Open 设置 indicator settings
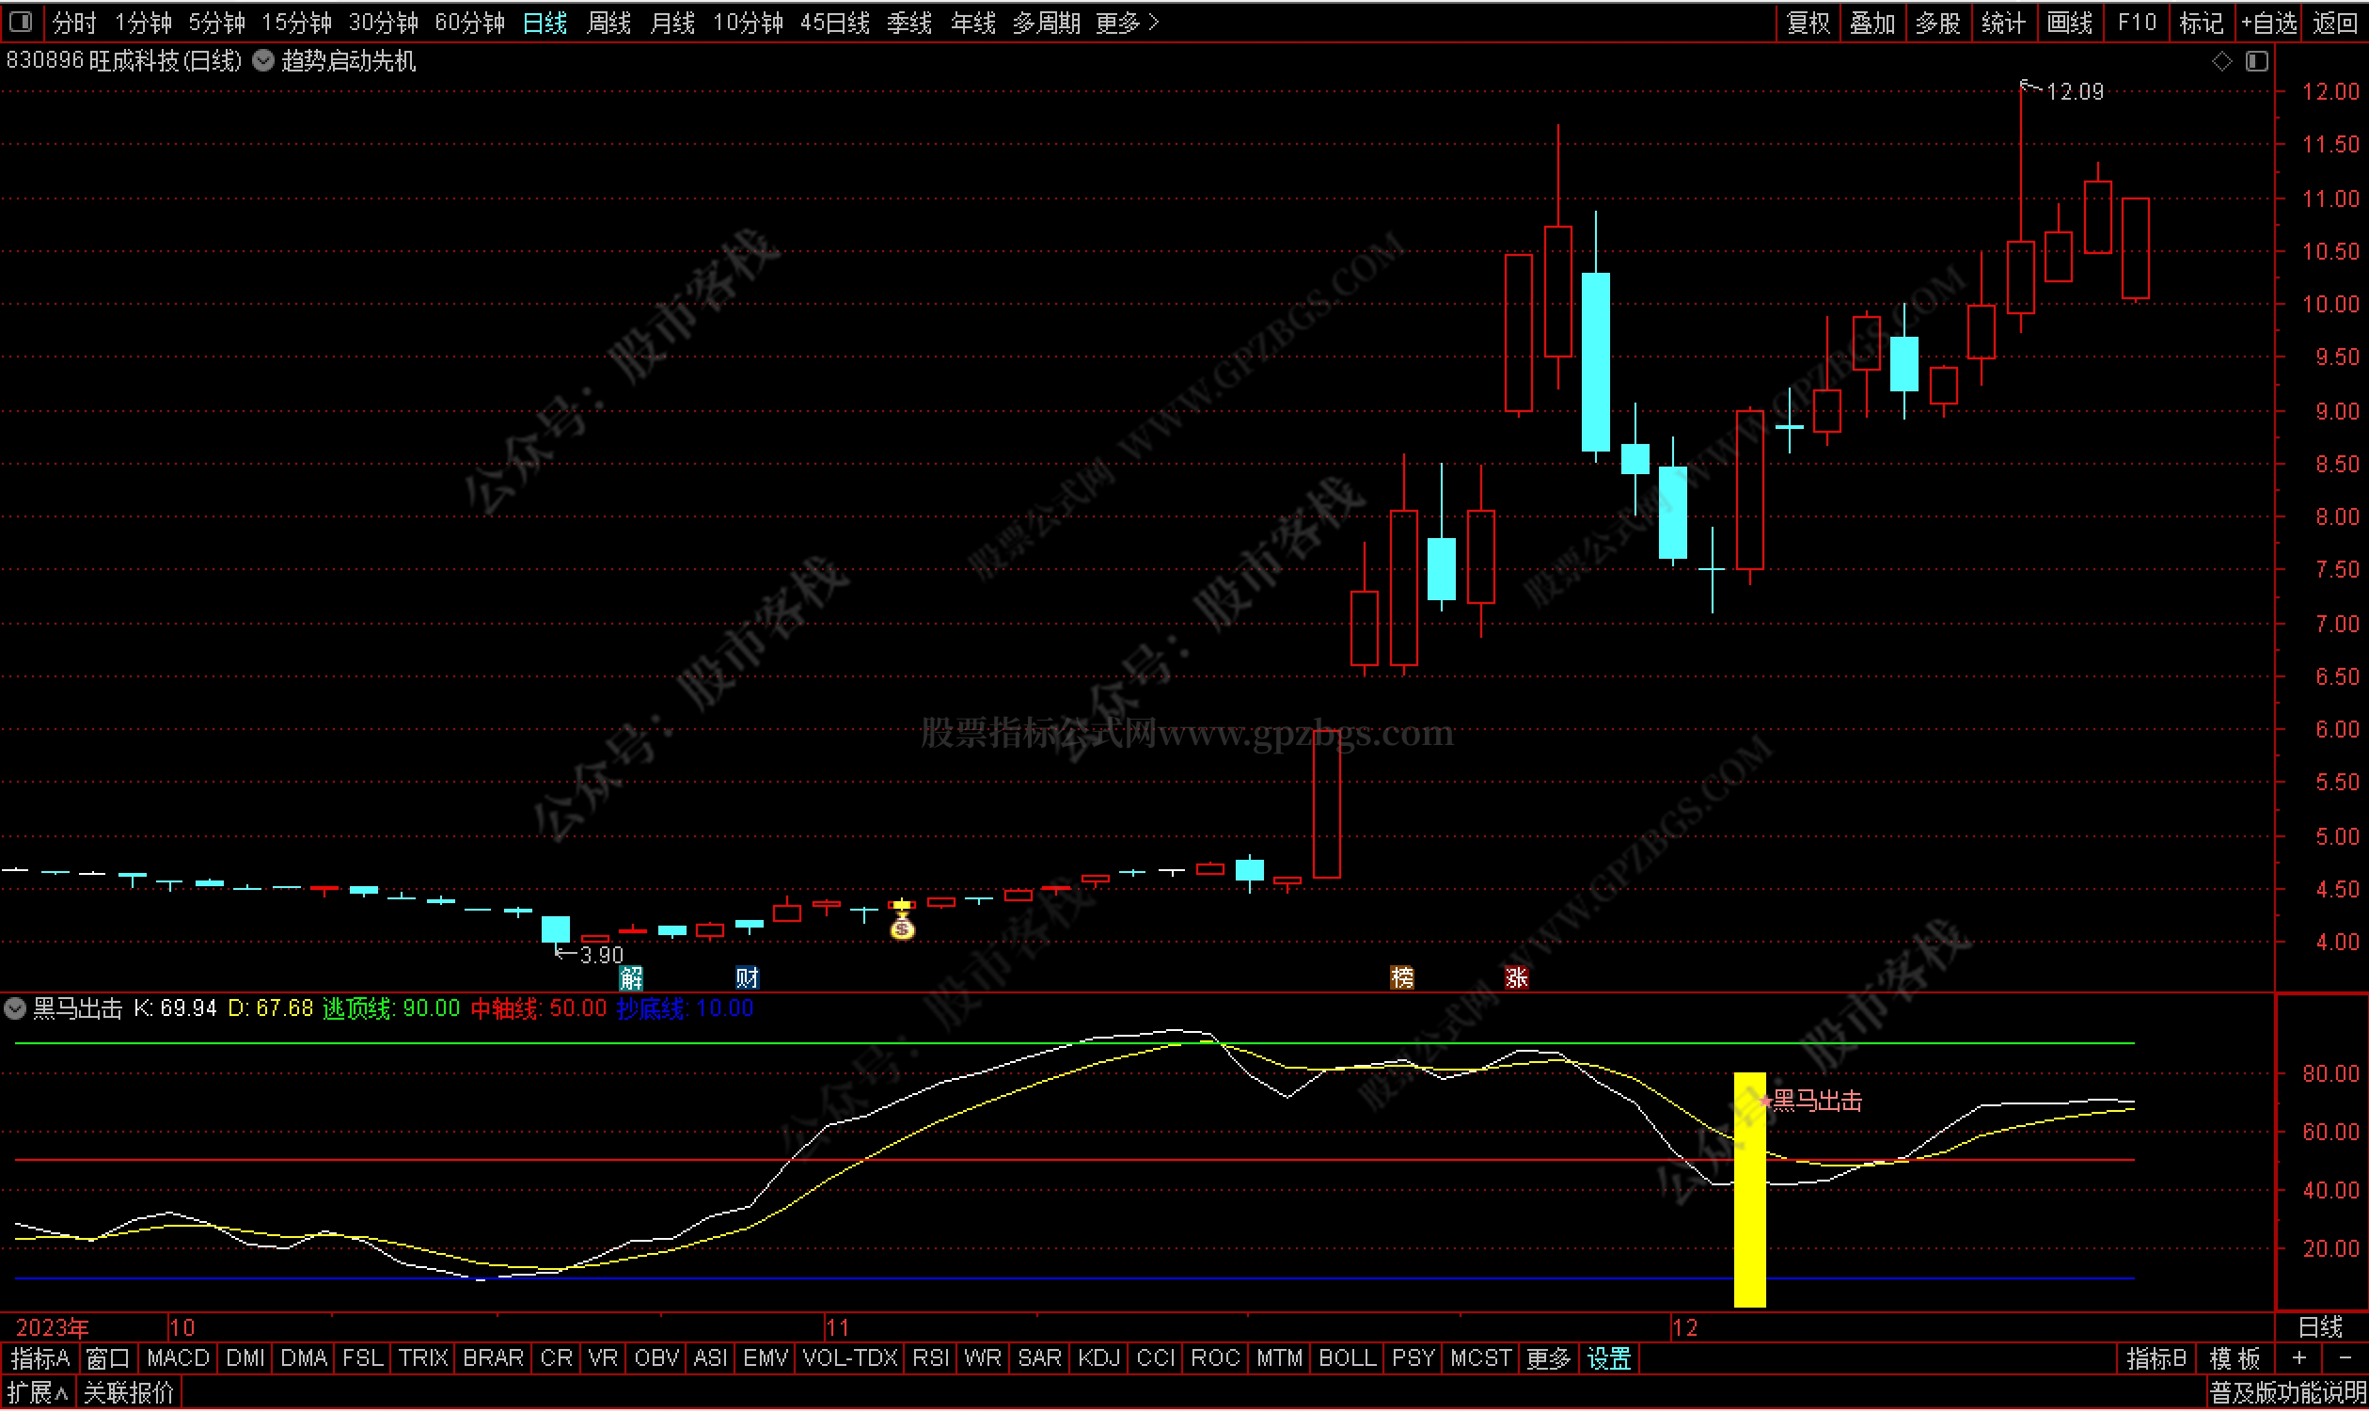This screenshot has height=1412, width=2369. pos(1609,1357)
